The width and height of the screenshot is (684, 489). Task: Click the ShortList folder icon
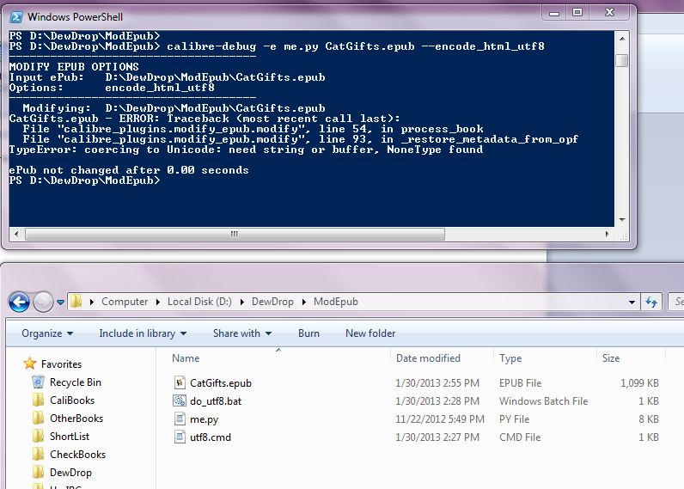tap(39, 436)
